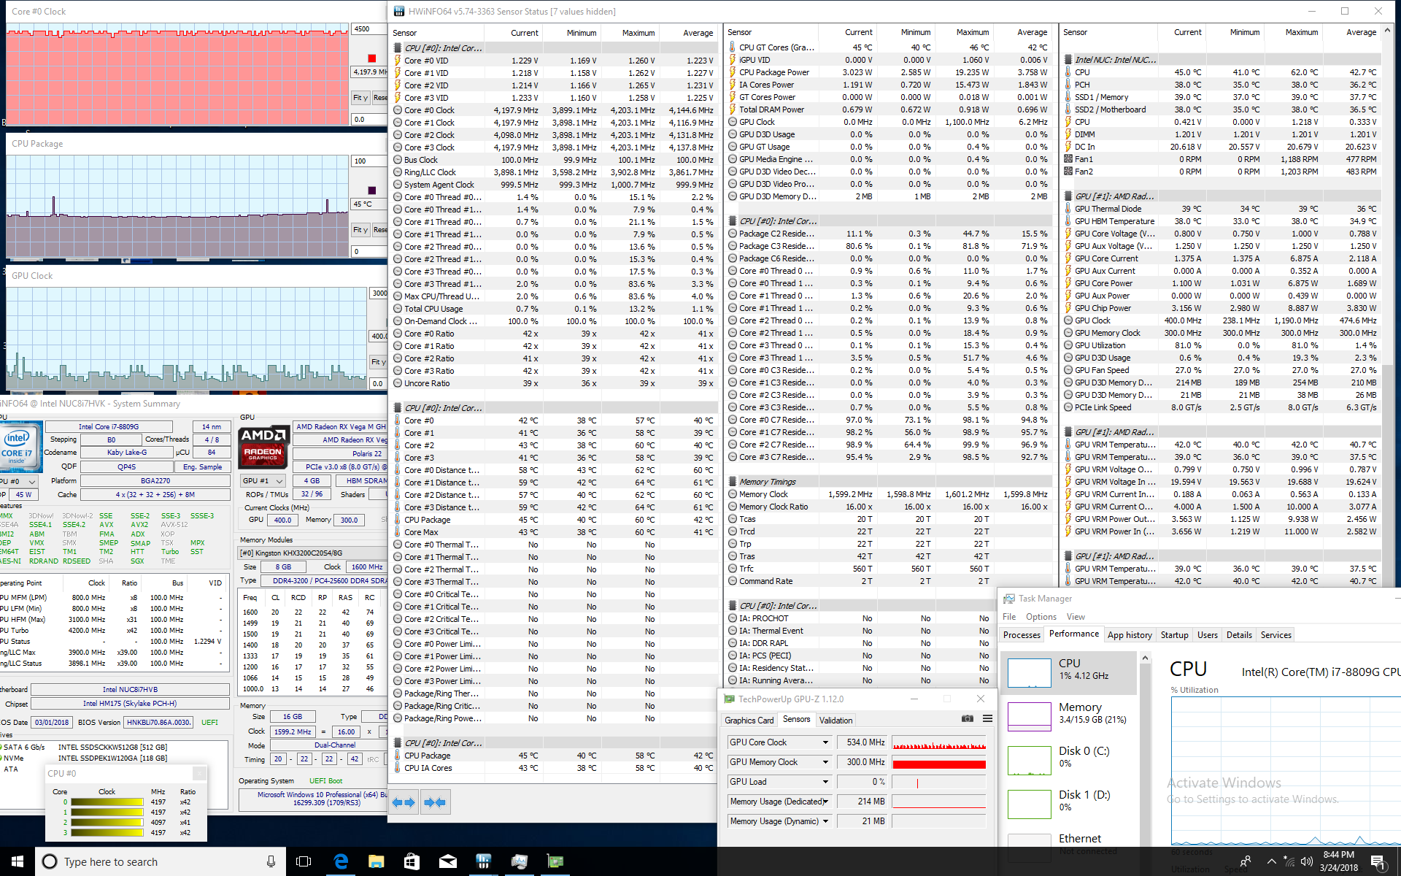This screenshot has height=876, width=1401.
Task: Select the CPU item in Task Manager performance list
Action: pos(1069,672)
